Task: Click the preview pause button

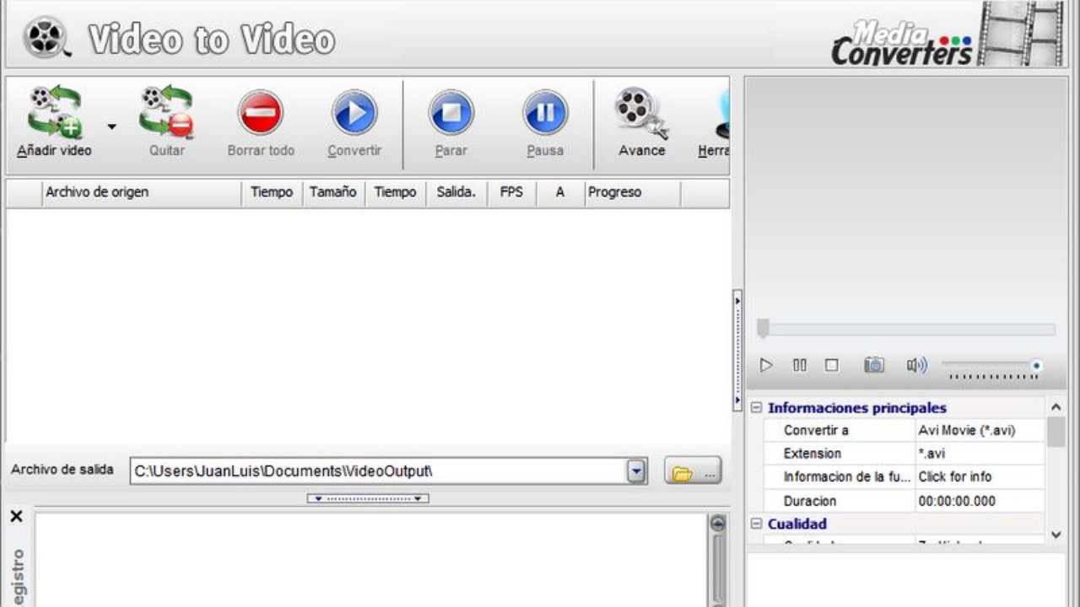Action: (x=799, y=365)
